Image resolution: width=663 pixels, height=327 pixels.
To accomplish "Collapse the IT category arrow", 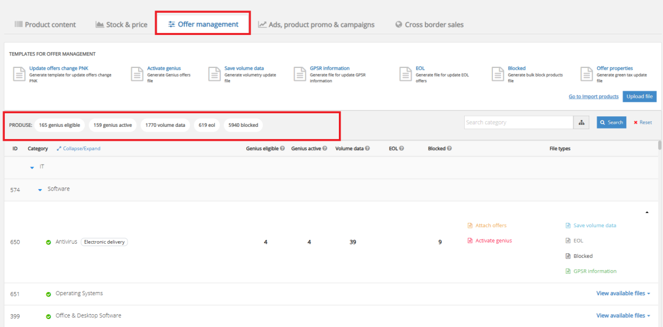I will tap(33, 167).
